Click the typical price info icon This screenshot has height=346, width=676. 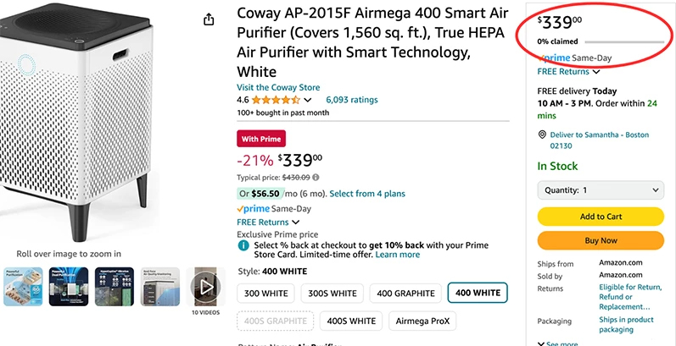(x=316, y=178)
